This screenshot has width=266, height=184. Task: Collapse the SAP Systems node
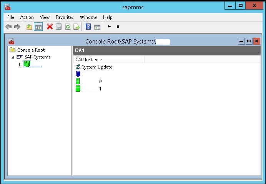pos(13,57)
